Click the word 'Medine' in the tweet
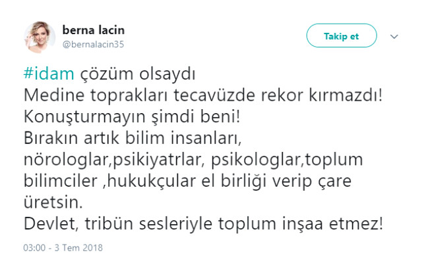 (x=54, y=95)
